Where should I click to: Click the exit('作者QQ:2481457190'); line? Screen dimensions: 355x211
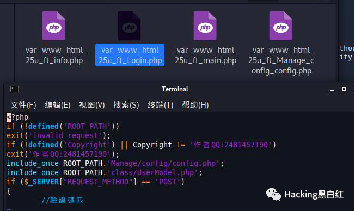[63, 154]
